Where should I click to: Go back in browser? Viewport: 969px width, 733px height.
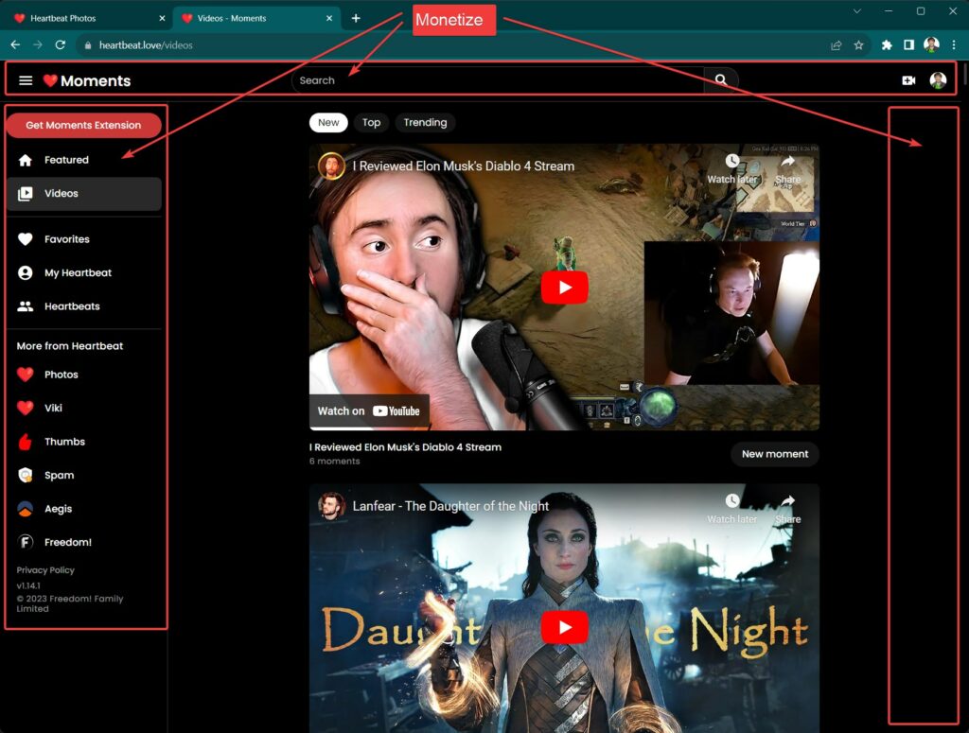click(x=15, y=45)
